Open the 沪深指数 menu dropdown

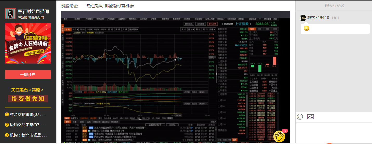[x=112, y=19]
